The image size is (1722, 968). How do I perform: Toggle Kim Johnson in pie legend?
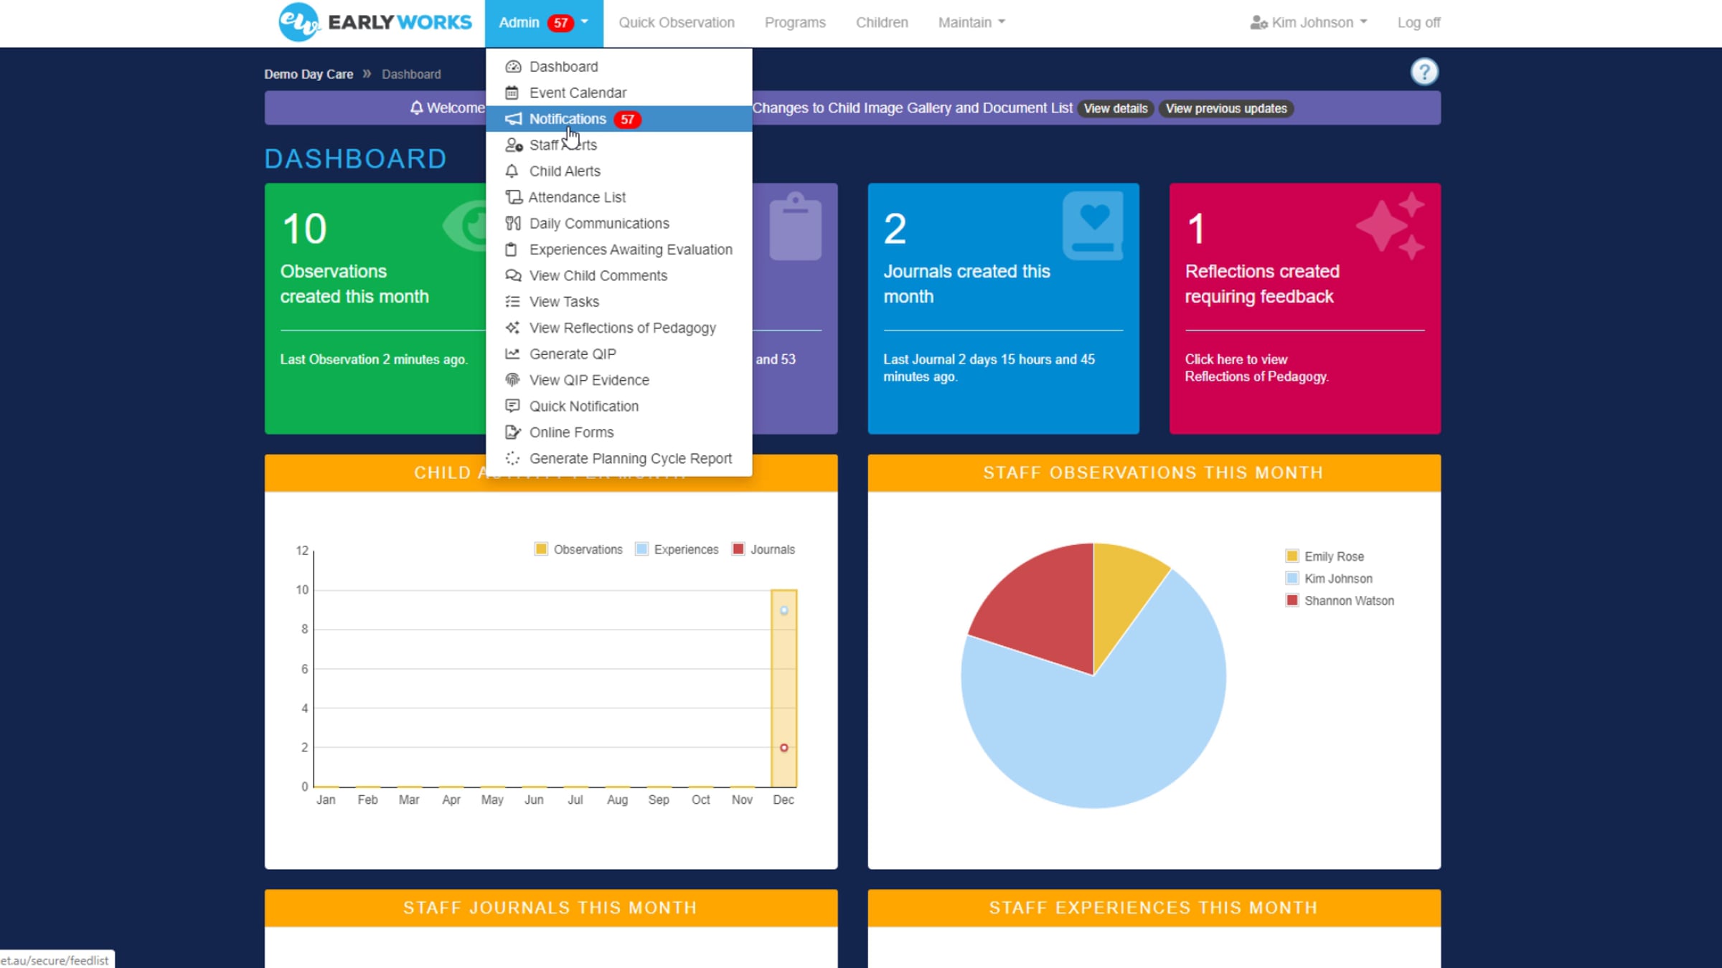pos(1329,579)
